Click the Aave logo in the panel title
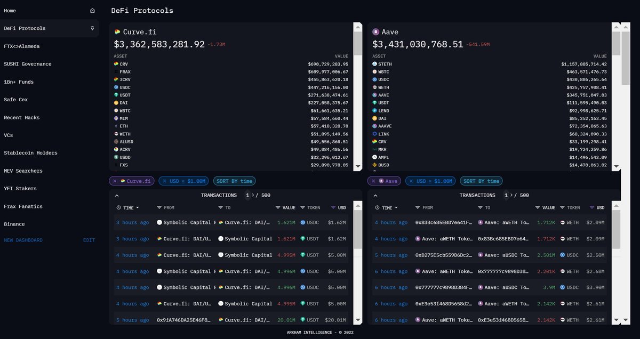 (x=375, y=32)
